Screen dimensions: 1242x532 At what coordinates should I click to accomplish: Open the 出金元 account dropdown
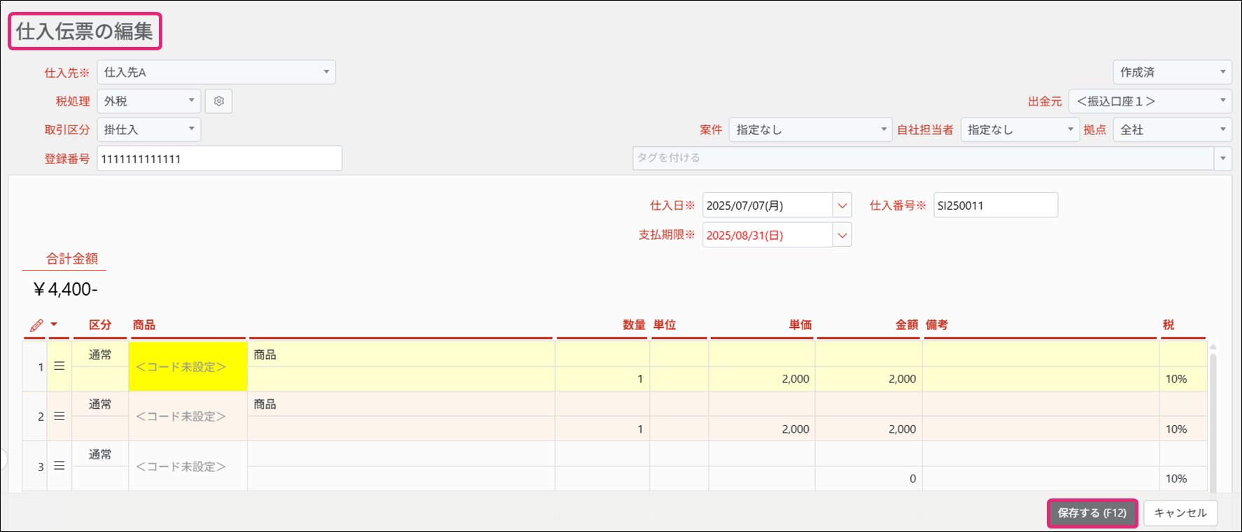pos(1150,101)
